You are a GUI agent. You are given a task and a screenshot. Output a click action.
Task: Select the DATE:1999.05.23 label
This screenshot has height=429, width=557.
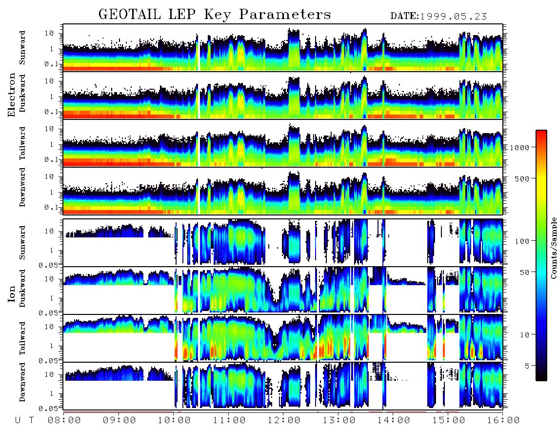point(438,17)
